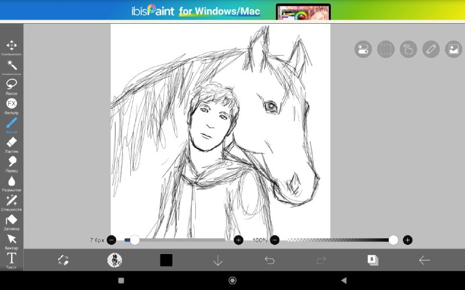Toggle the stabilizer finger icon

[409, 49]
